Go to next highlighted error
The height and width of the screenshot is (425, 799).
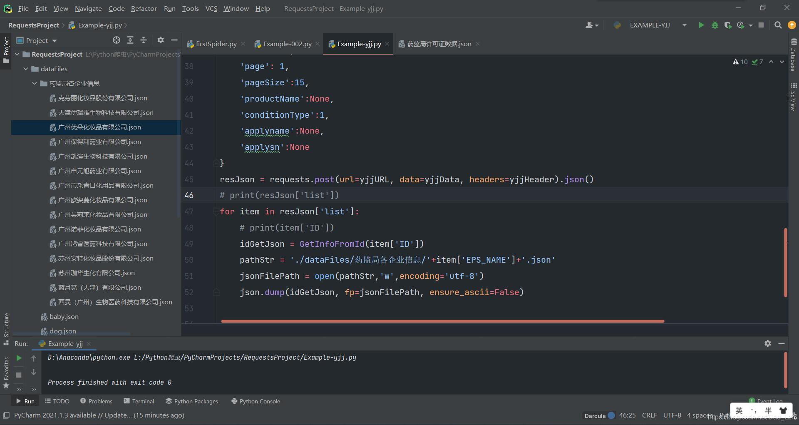782,62
